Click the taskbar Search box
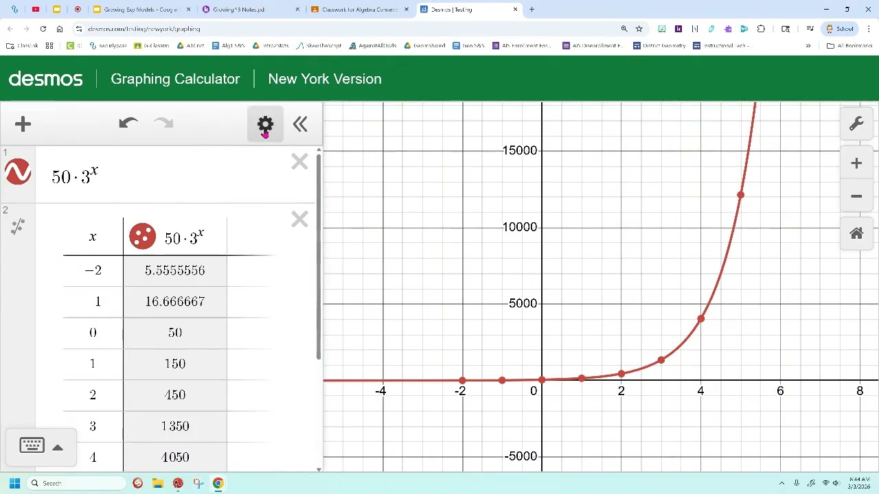Image resolution: width=879 pixels, height=494 pixels. click(x=77, y=483)
